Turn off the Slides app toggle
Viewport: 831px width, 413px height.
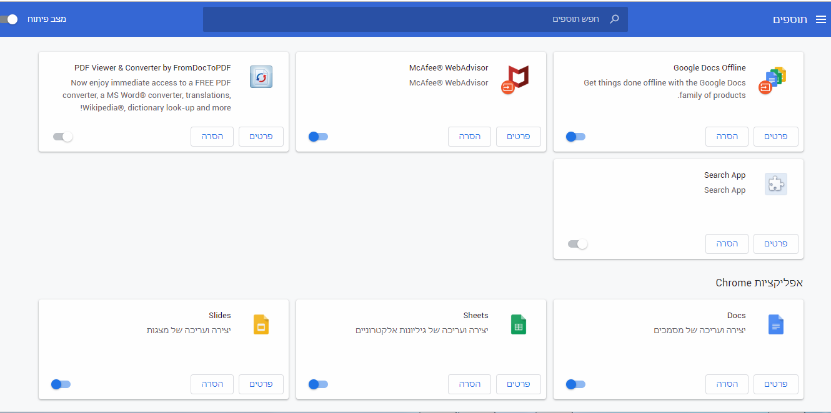click(x=61, y=384)
